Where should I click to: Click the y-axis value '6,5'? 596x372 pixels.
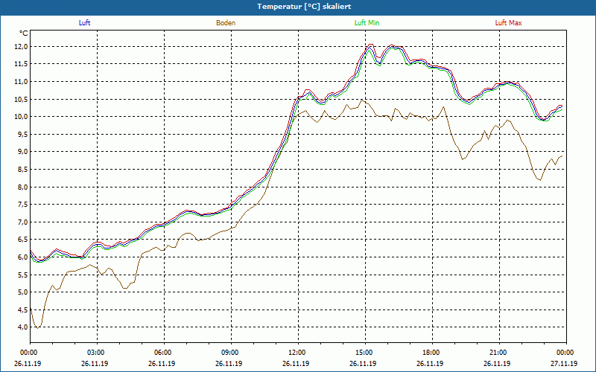pos(22,240)
